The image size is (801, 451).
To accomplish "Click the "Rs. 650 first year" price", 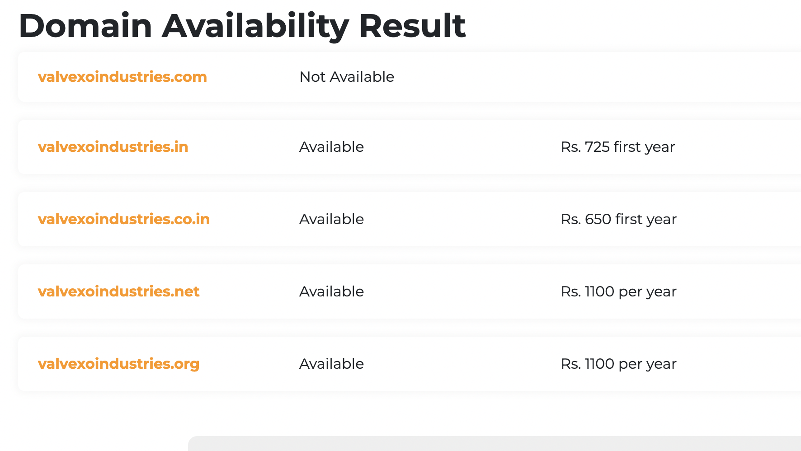I will 618,219.
